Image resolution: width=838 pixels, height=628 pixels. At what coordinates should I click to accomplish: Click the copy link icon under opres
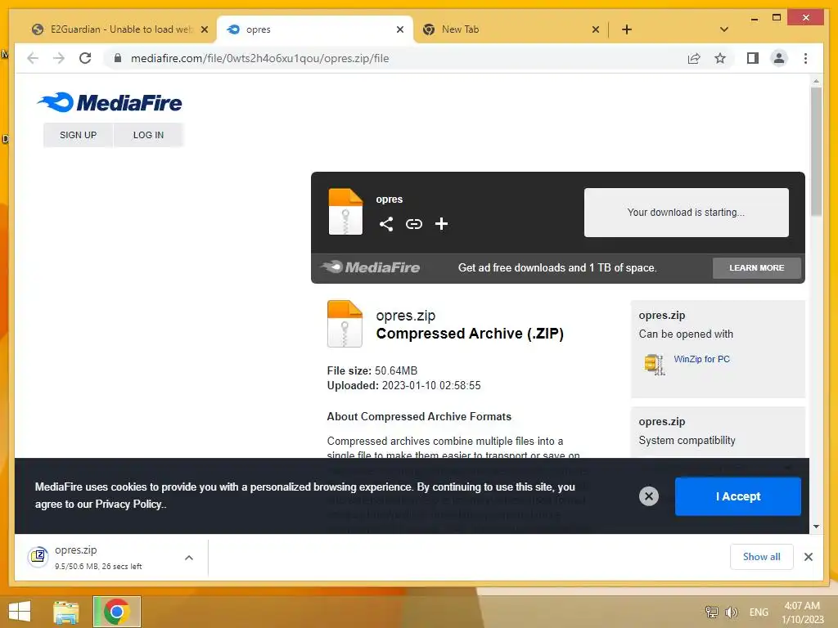[413, 224]
